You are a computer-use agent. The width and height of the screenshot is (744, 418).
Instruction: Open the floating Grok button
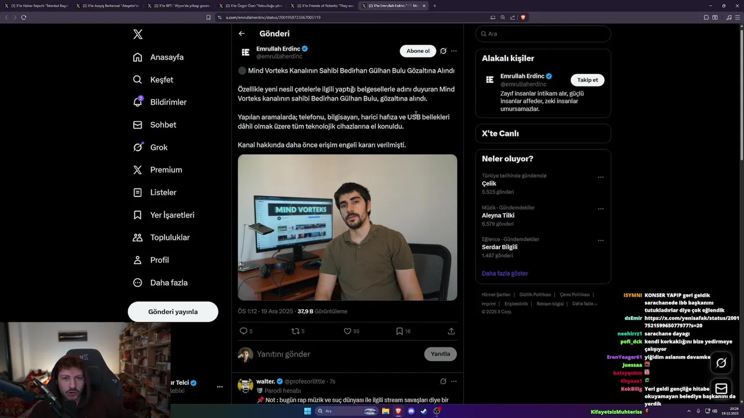pos(721,363)
